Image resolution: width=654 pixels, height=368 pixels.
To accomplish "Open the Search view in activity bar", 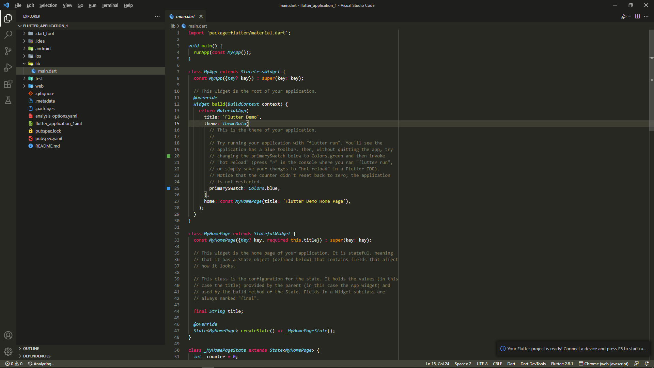I will tap(8, 35).
